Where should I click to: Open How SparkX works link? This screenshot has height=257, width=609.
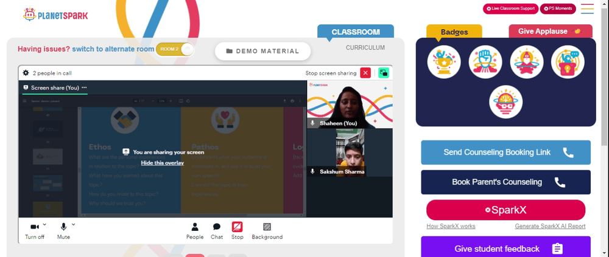pyautogui.click(x=451, y=227)
